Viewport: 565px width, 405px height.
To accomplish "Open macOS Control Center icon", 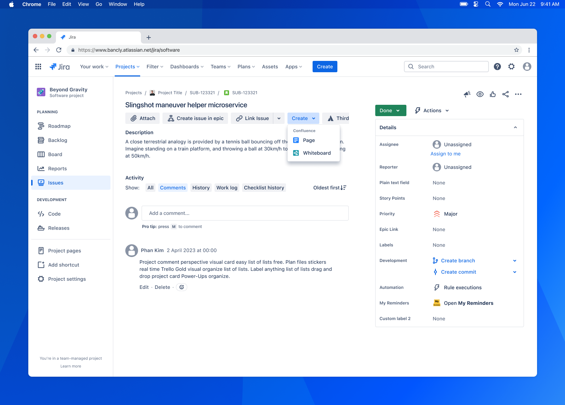I will point(476,4).
